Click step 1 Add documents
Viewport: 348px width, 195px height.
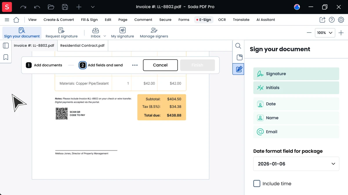tap(44, 65)
